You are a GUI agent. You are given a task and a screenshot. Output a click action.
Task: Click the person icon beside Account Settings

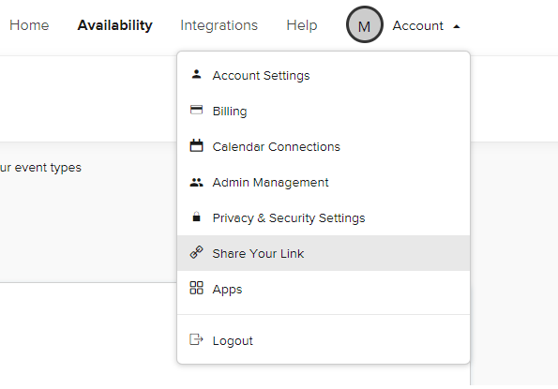click(x=196, y=74)
